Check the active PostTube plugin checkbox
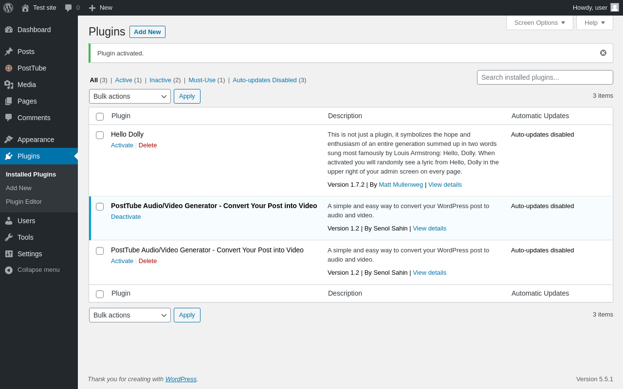The width and height of the screenshot is (623, 389). pos(100,207)
